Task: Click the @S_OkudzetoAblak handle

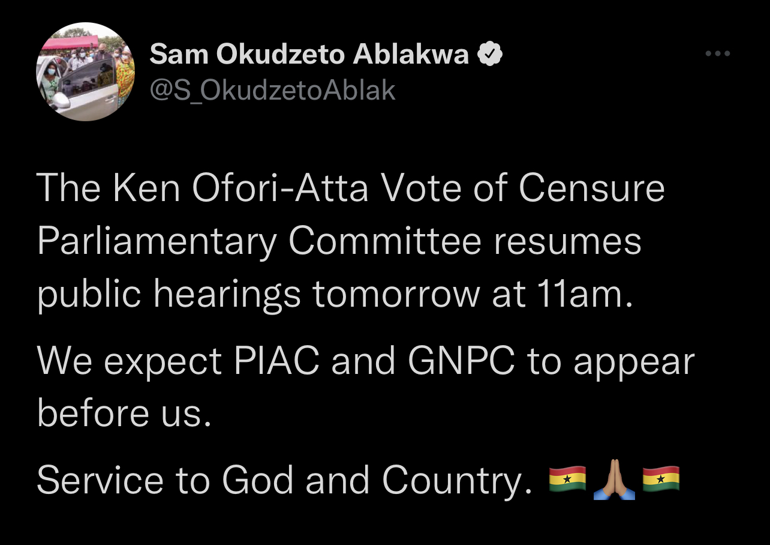Action: pyautogui.click(x=272, y=90)
